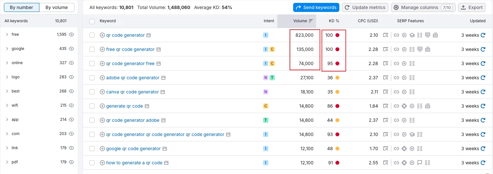
Task: Click the red KD dot for 'qr code generator'
Action: point(337,35)
